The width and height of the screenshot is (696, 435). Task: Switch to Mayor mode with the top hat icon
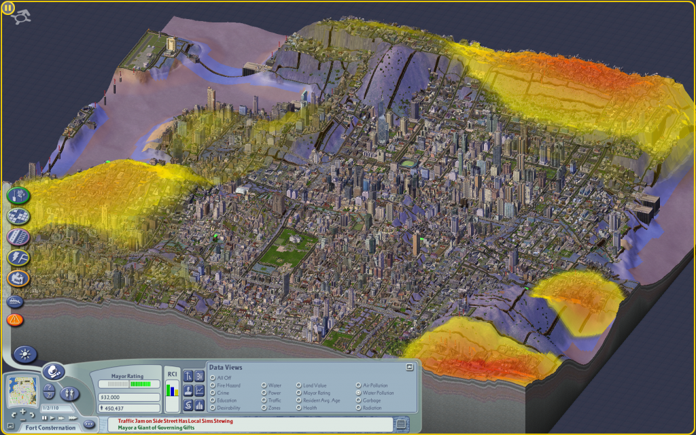tap(54, 372)
